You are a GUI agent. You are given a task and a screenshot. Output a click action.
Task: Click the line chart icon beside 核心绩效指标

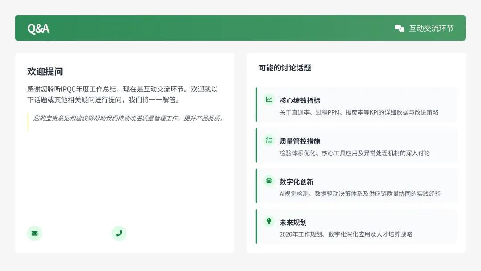click(269, 99)
